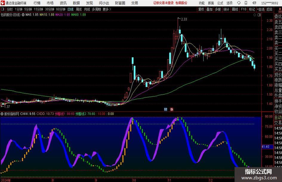Switch to the 1分钟 period tab
The height and width of the screenshot is (182, 282).
click(19, 9)
